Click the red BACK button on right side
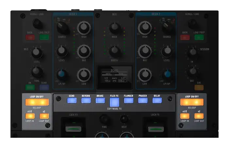229x147 pixels. point(185,37)
